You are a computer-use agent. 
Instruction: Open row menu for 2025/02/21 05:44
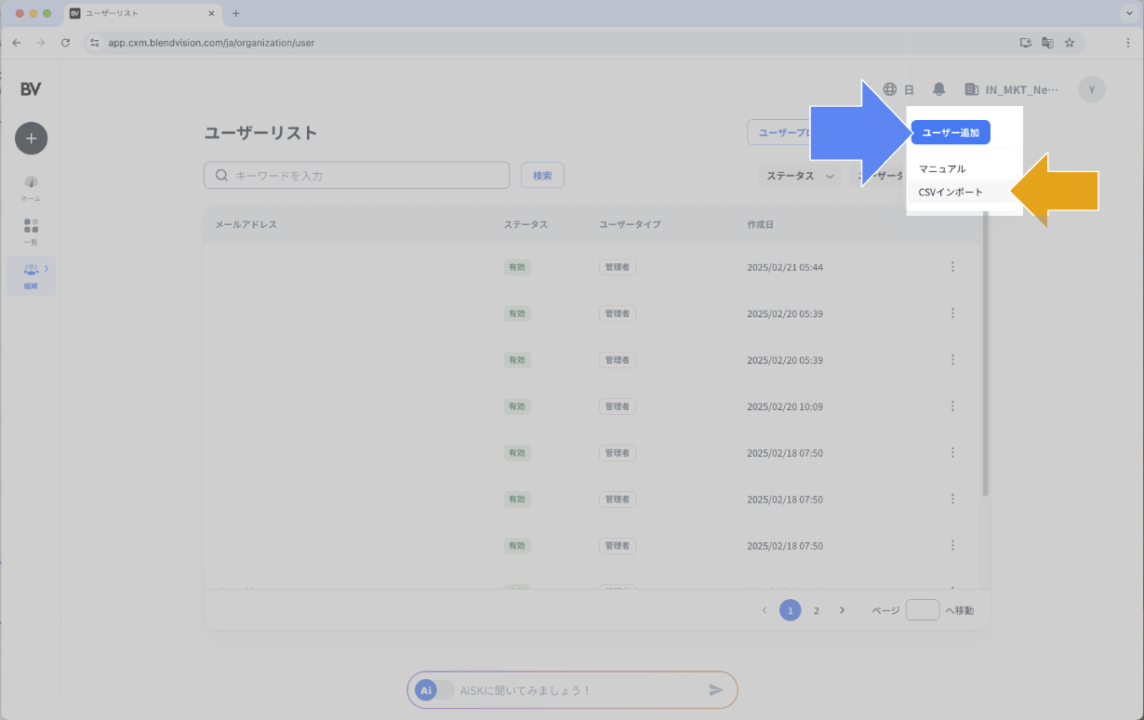pyautogui.click(x=952, y=267)
